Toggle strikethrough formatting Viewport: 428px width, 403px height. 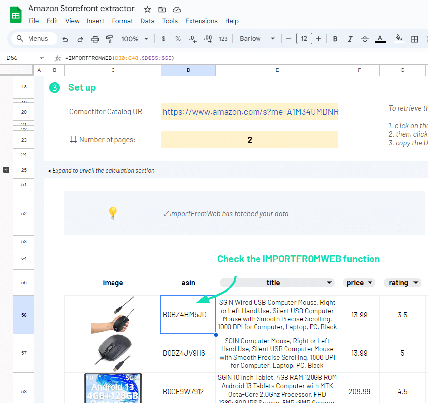click(365, 39)
